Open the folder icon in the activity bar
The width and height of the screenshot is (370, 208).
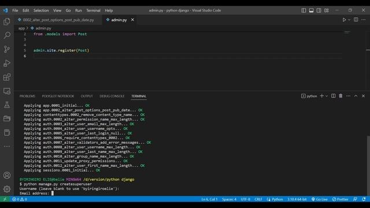click(x=7, y=118)
